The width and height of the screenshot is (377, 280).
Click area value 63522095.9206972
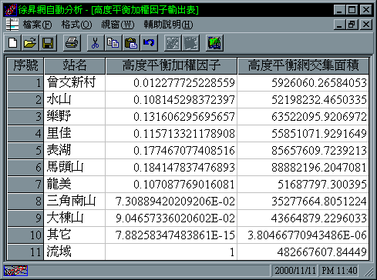click(303, 117)
